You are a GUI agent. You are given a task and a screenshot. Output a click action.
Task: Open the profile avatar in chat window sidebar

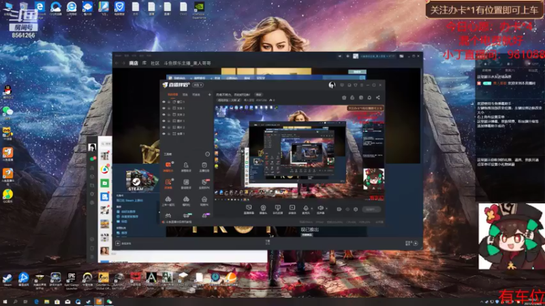[x=92, y=148]
